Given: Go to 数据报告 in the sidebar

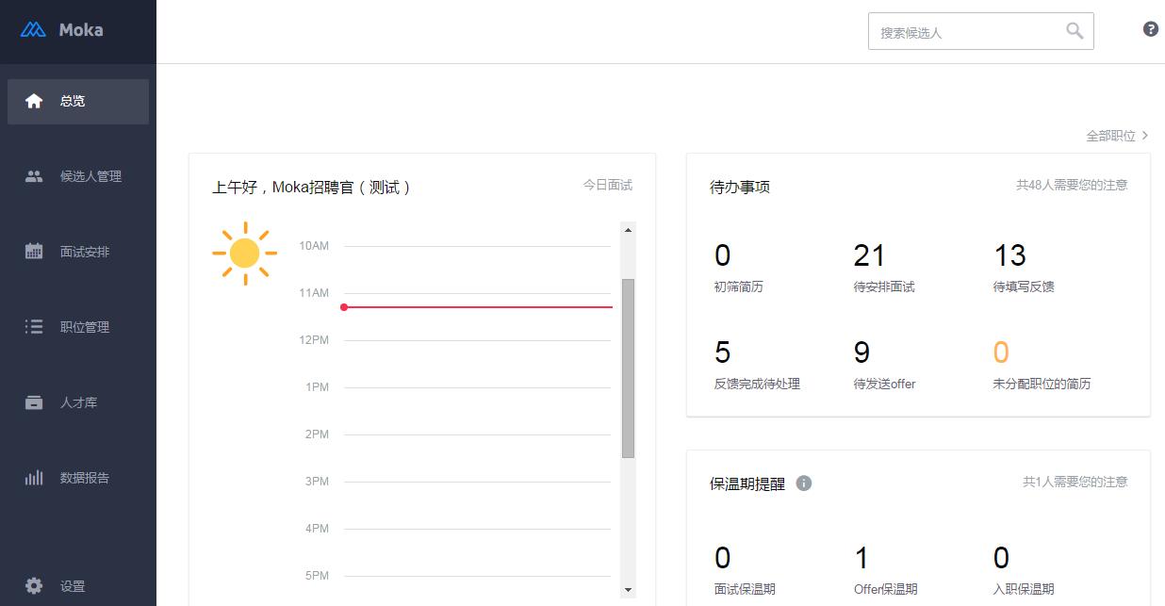Looking at the screenshot, I should pyautogui.click(x=85, y=478).
